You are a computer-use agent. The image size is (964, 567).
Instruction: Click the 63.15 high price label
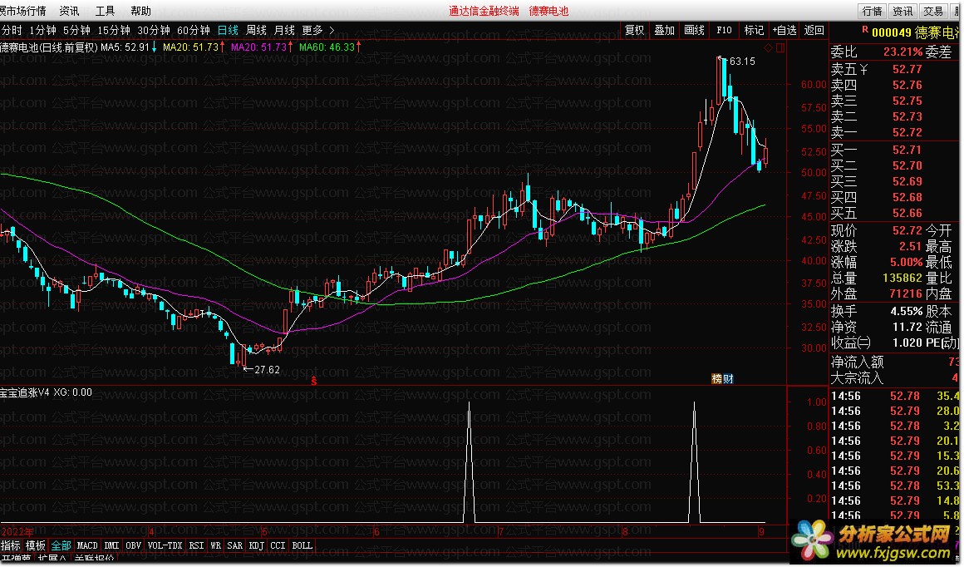tap(742, 62)
